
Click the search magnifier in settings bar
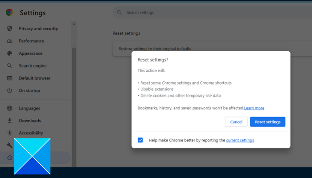click(119, 12)
